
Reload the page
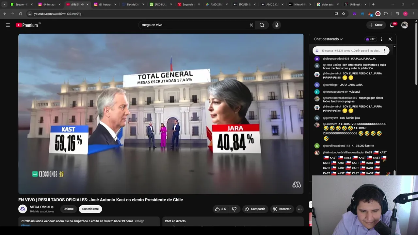20,14
